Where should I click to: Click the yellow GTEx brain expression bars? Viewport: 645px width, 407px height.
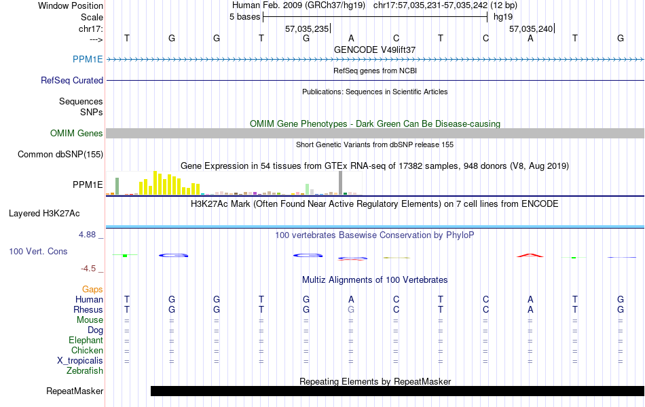point(170,183)
